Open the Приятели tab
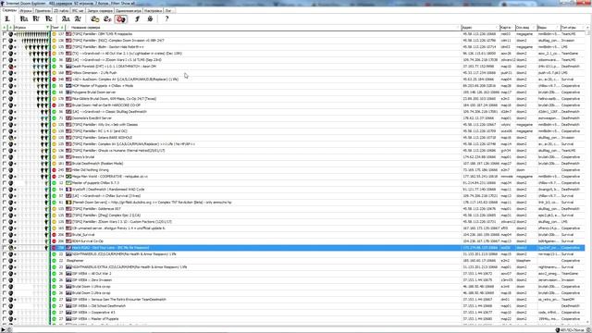This screenshot has width=592, height=333. point(43,11)
